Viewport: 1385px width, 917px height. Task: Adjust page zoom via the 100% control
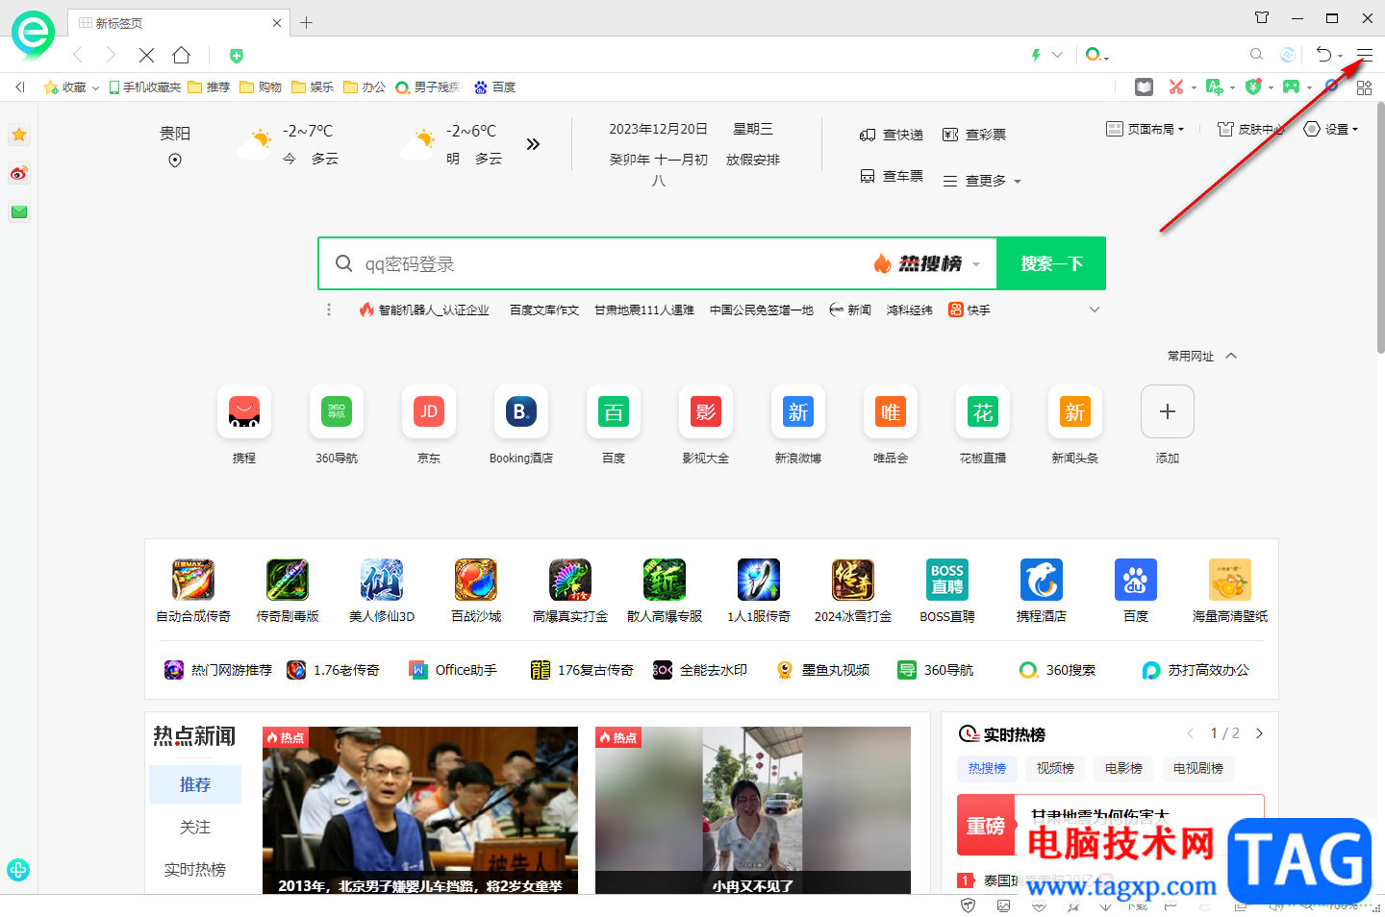click(1342, 906)
